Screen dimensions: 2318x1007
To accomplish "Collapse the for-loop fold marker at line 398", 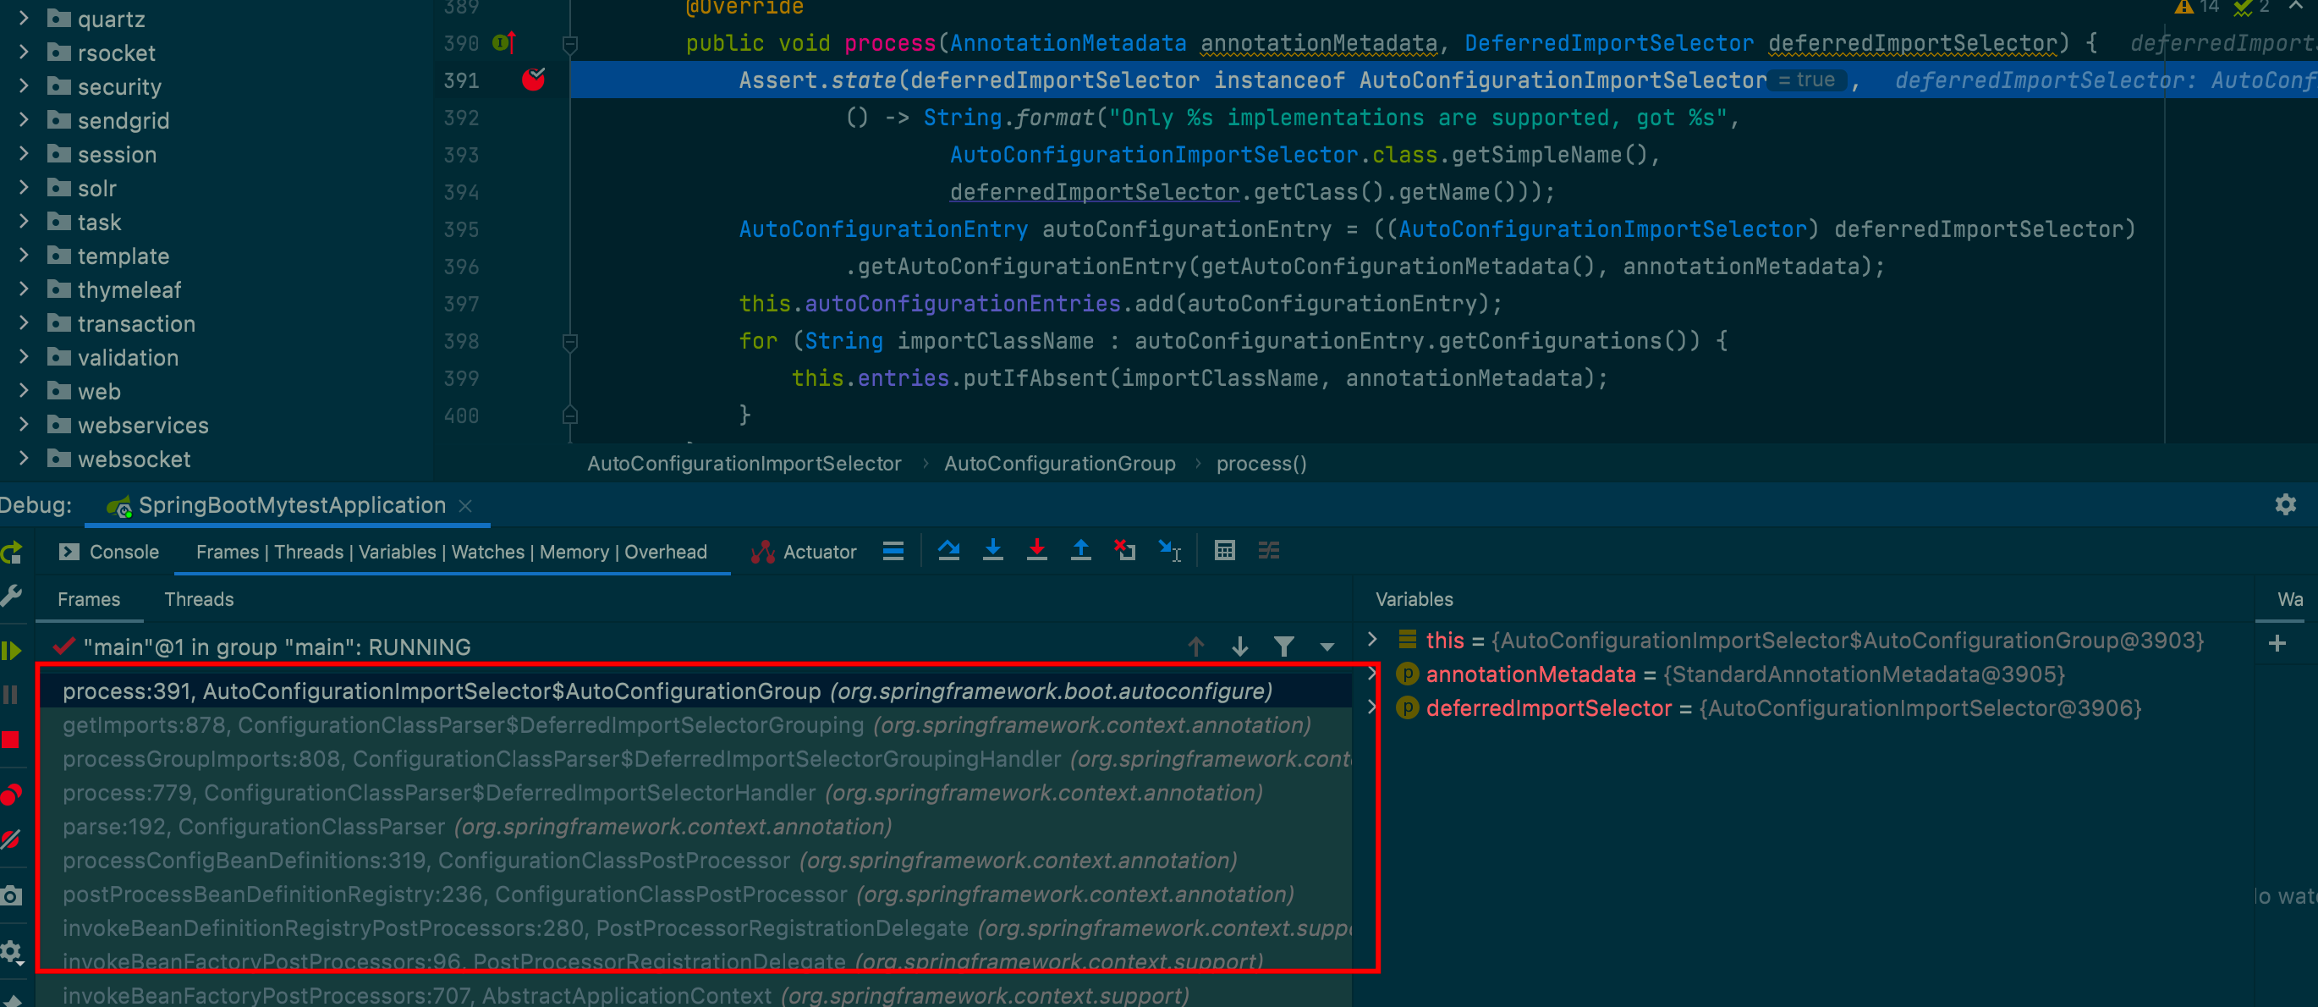I will tap(569, 342).
